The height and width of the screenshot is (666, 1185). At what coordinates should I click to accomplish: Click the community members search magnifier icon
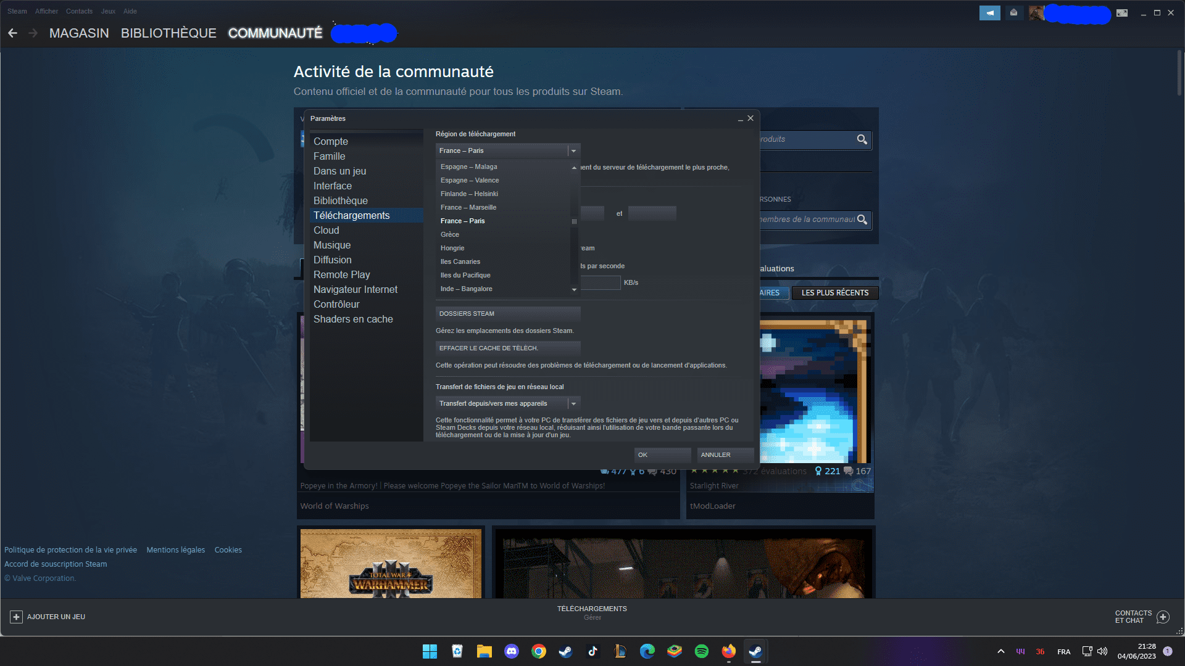(862, 220)
